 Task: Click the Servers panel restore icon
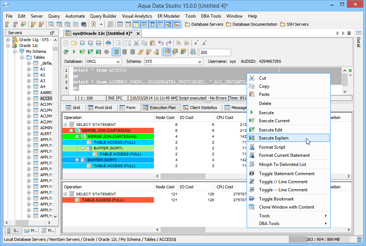(x=52, y=33)
